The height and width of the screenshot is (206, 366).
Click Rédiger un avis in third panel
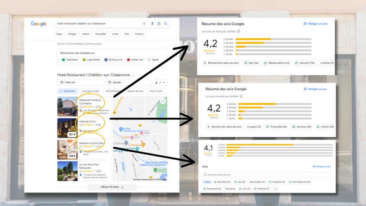click(322, 167)
